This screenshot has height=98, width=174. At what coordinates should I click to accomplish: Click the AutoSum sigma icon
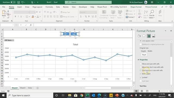[x=139, y=11]
